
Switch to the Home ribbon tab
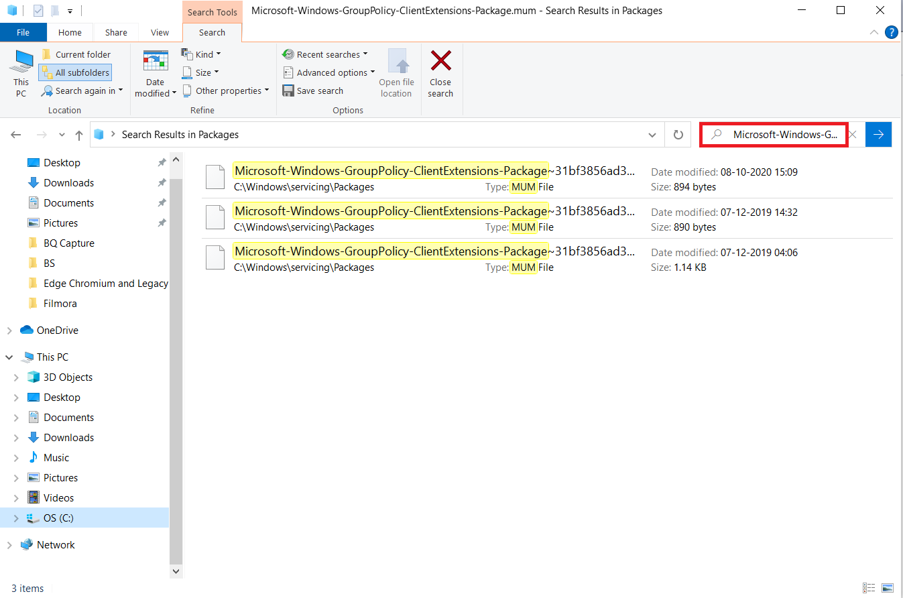70,32
